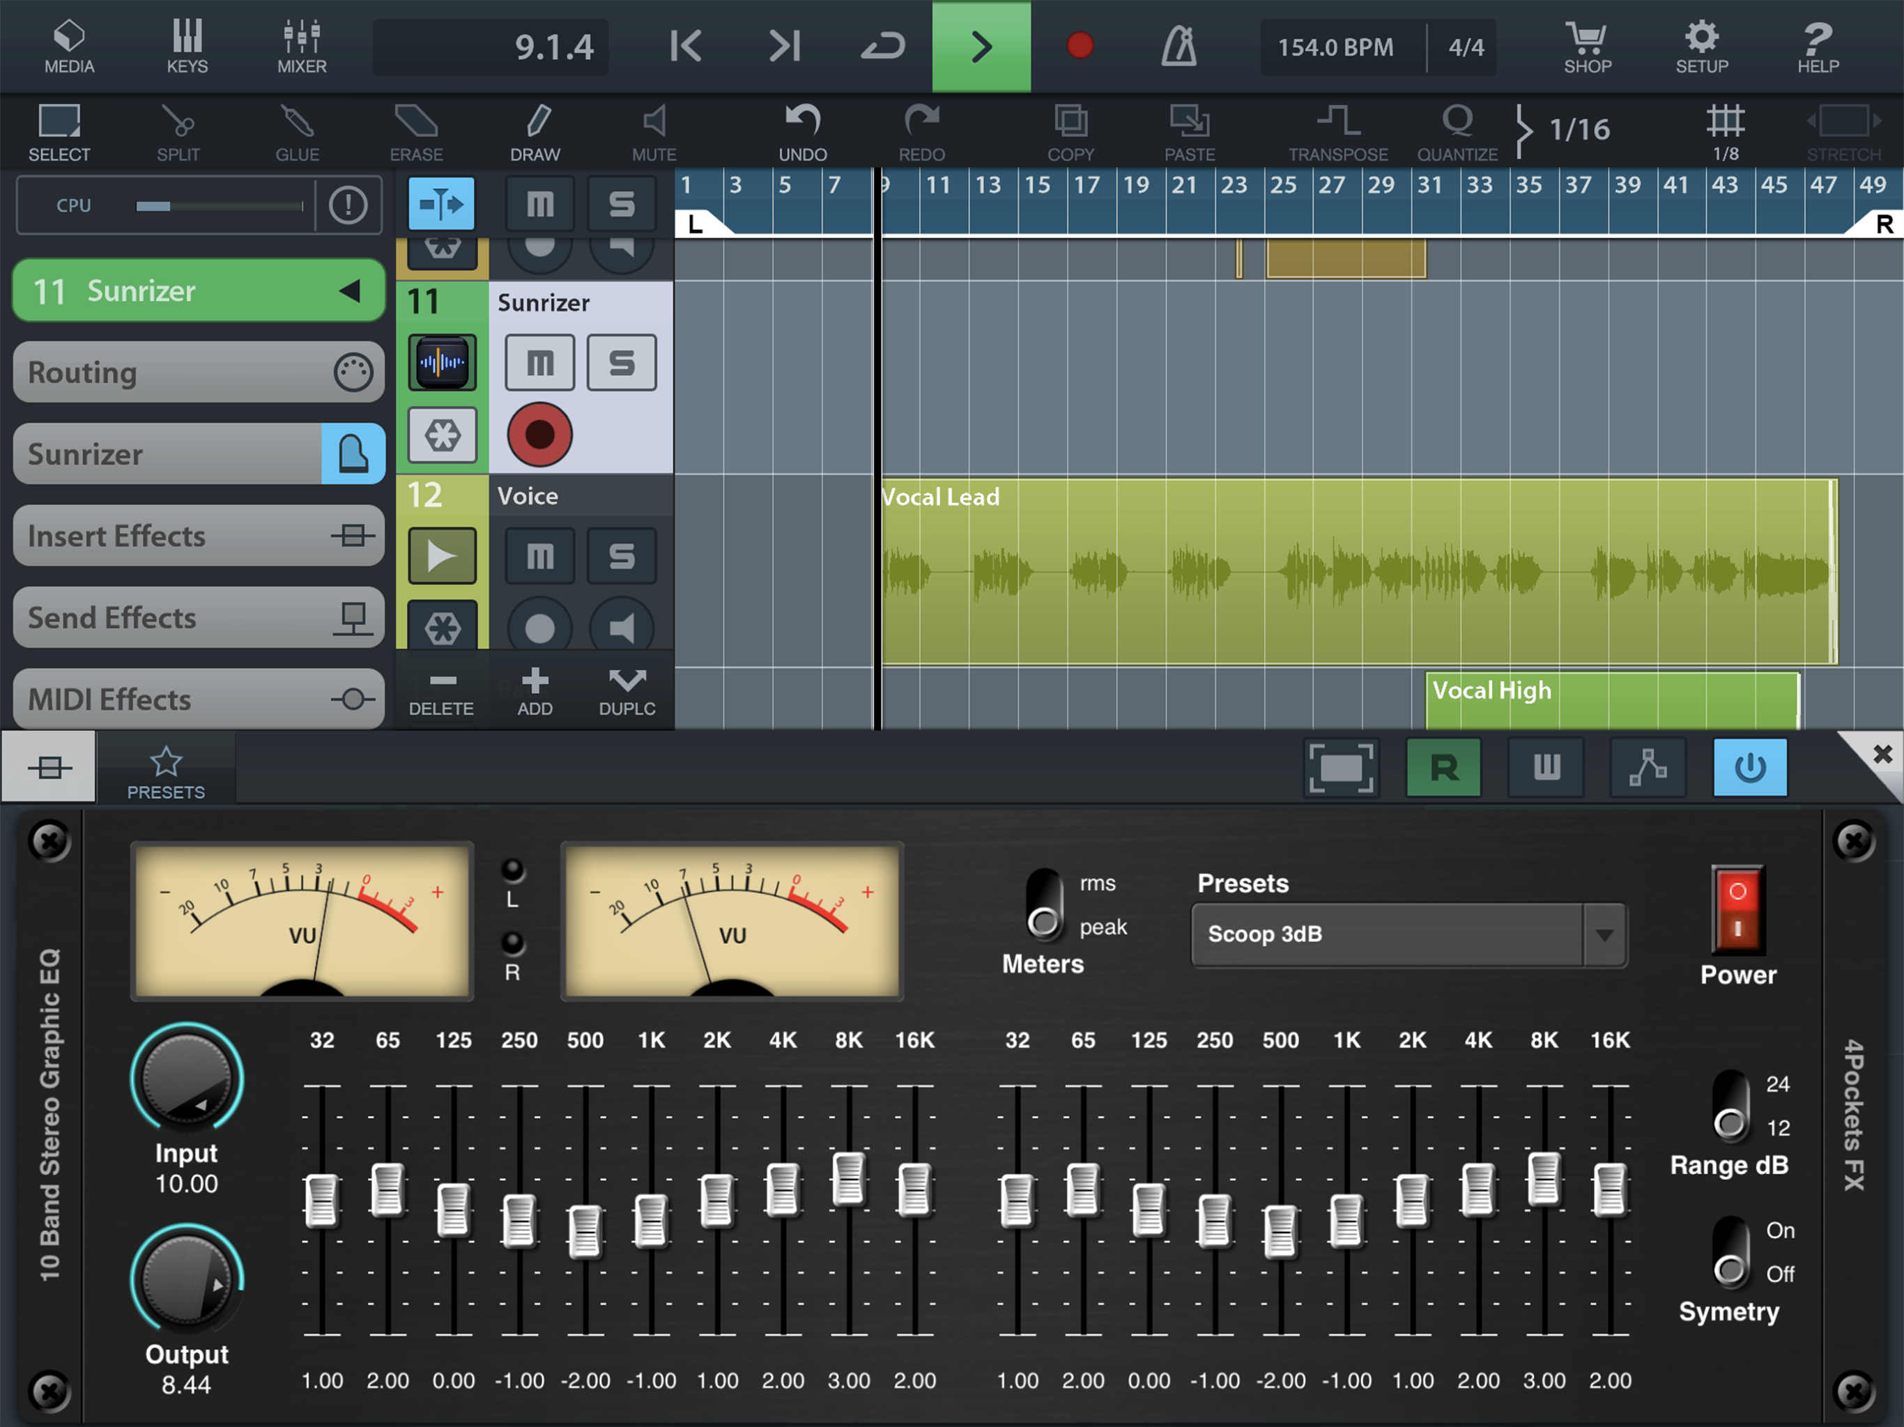Enlarge the effect window with the fullscreen icon
Screen dimensions: 1904x1427
1341,767
